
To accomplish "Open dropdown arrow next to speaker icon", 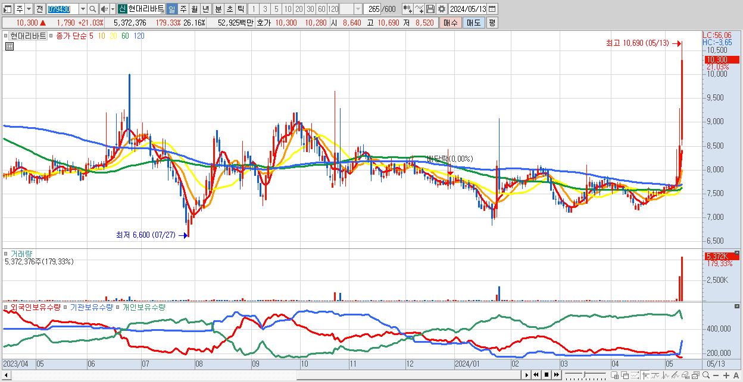I will tap(113, 9).
